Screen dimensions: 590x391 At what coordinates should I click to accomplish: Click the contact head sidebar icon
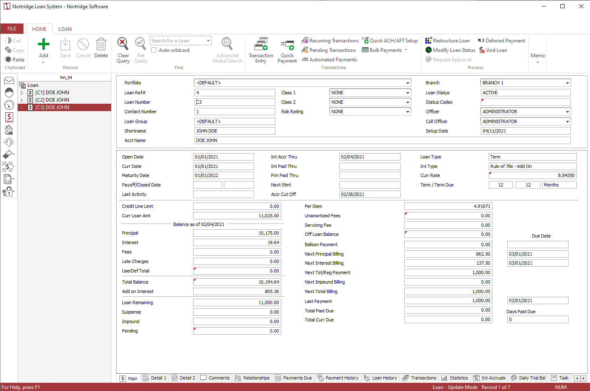pyautogui.click(x=9, y=93)
